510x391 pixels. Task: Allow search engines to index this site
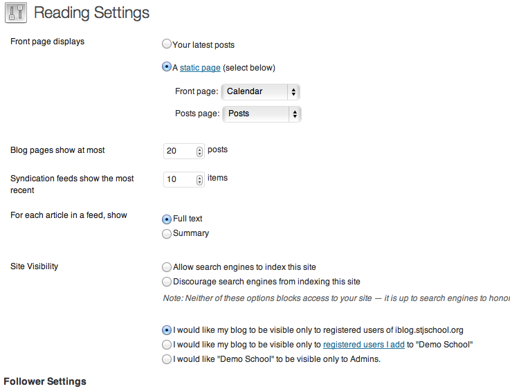pyautogui.click(x=167, y=266)
